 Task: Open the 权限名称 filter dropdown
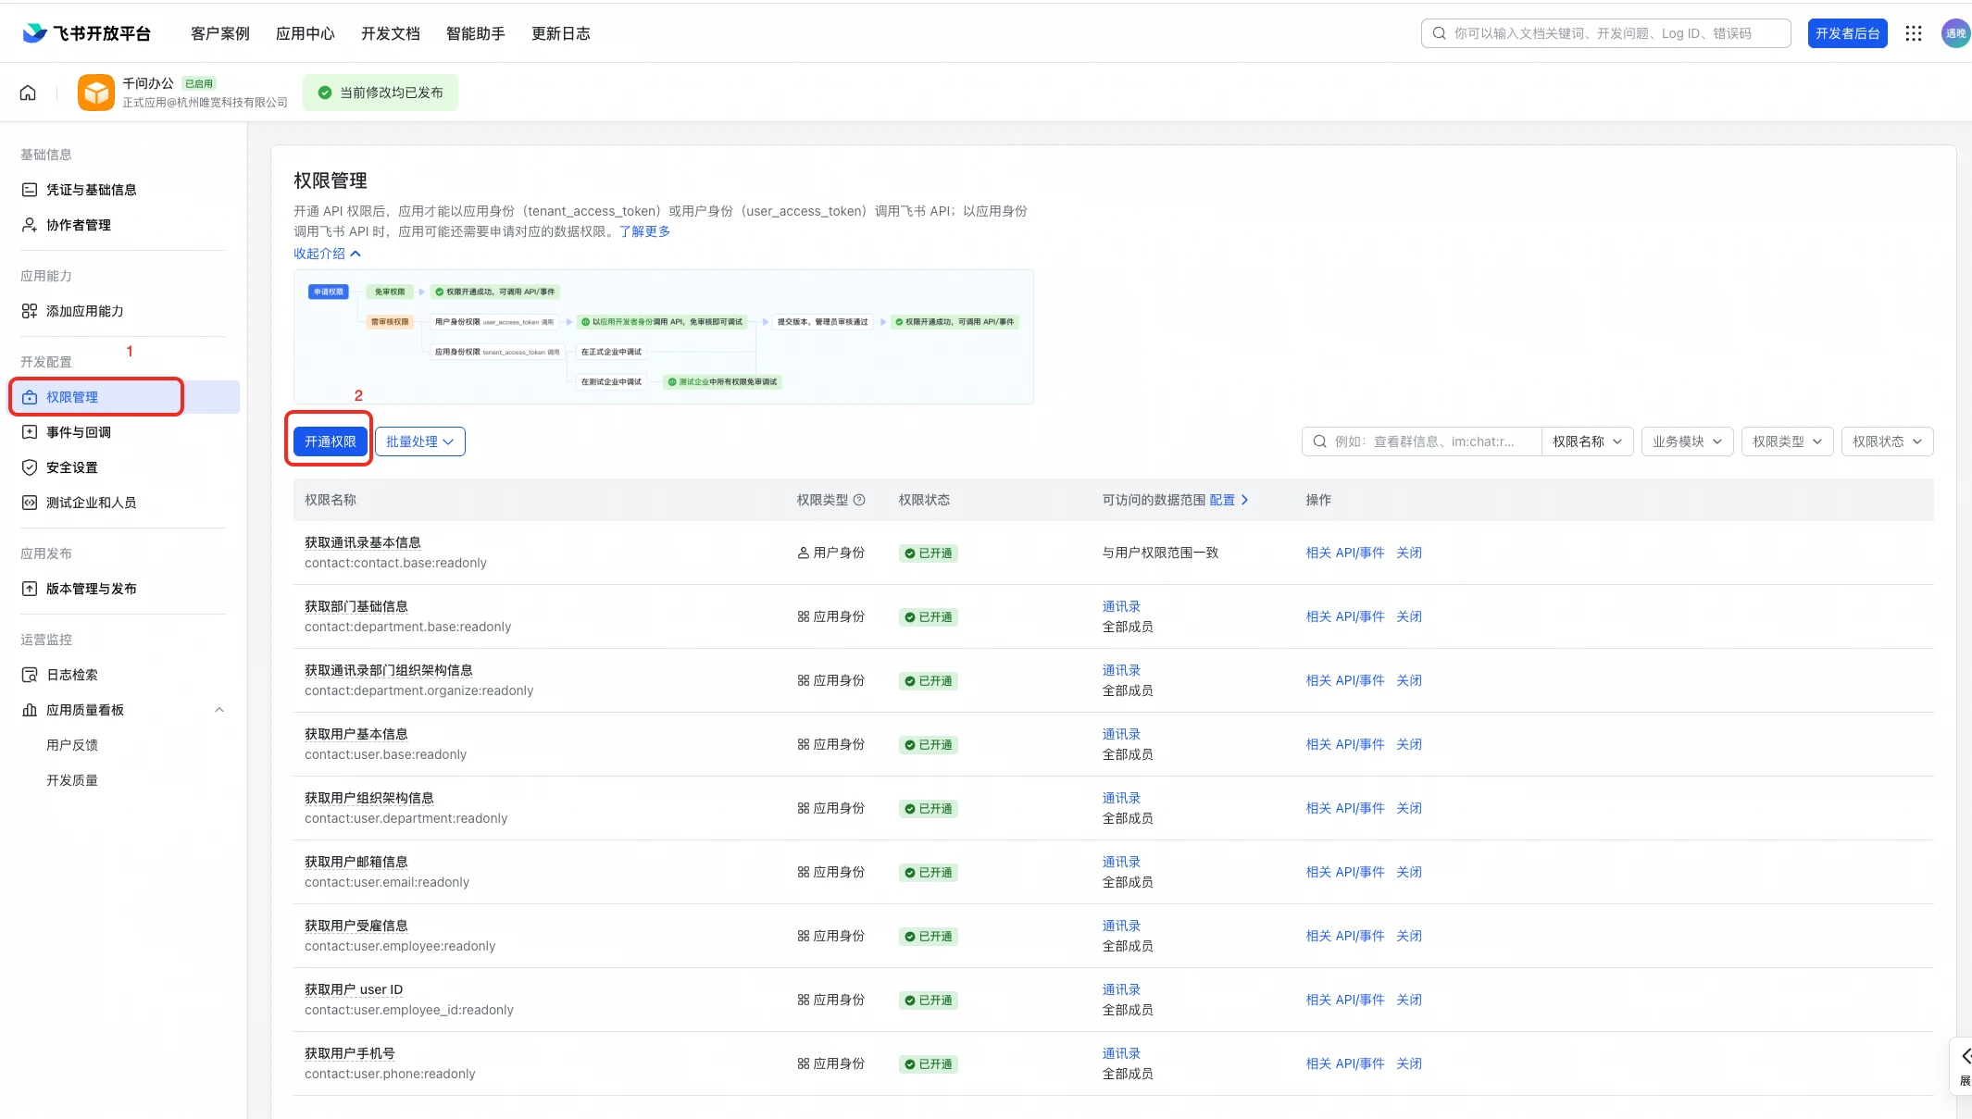pyautogui.click(x=1588, y=441)
